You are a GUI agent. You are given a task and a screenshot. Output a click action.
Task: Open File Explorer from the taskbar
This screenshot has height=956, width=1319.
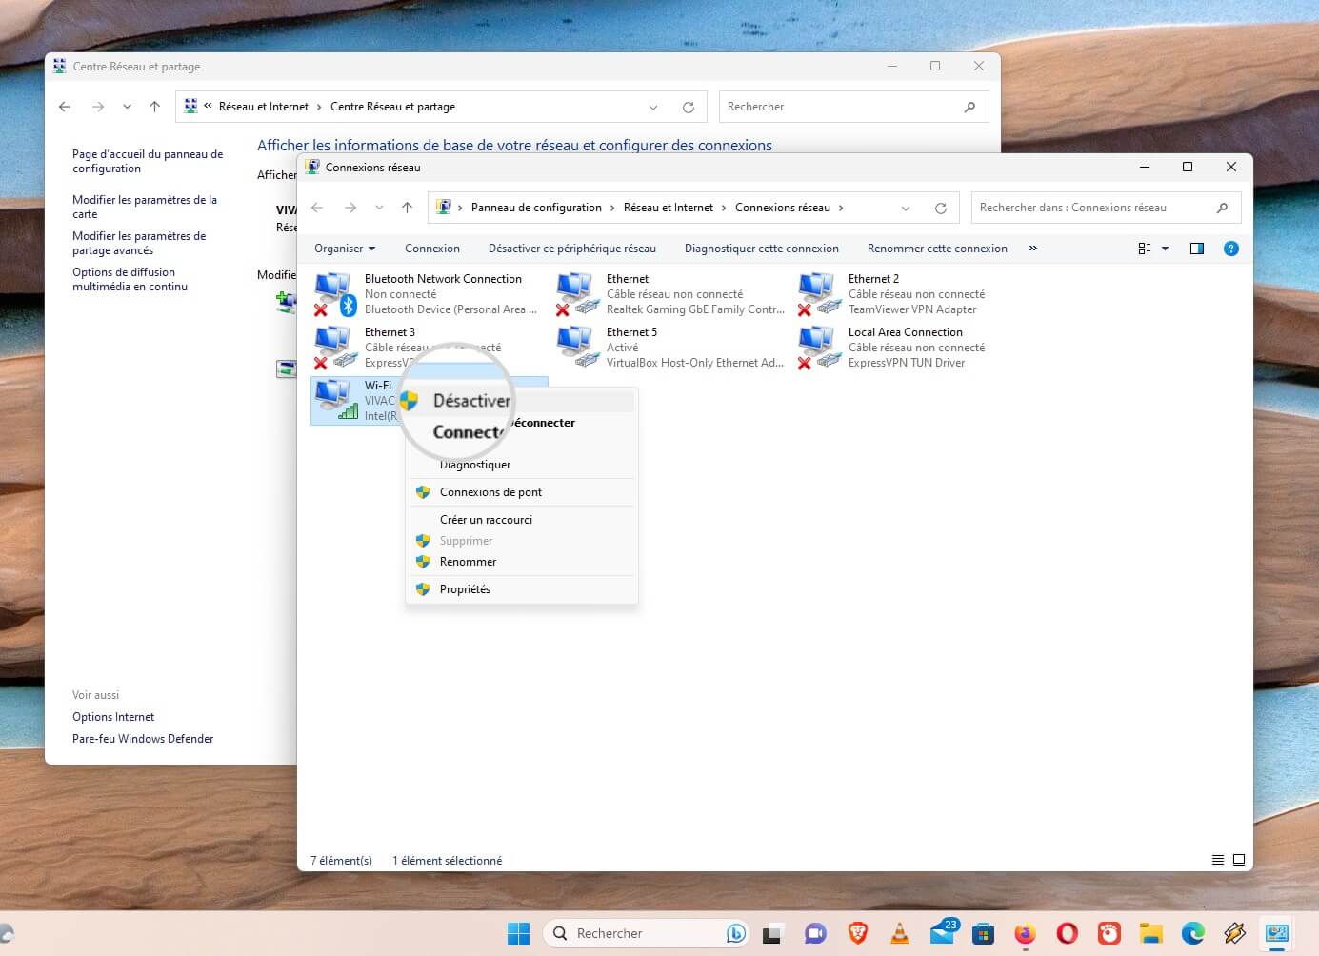1150,933
